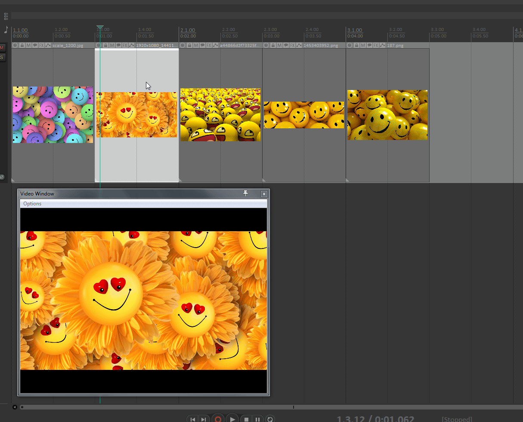Click the track Mute button

click(2, 48)
